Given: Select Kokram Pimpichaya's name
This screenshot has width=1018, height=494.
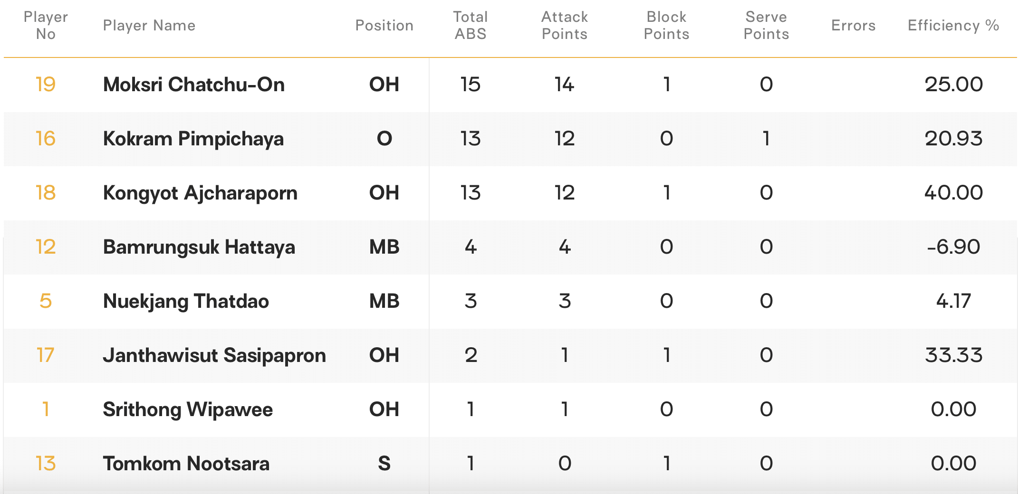Looking at the screenshot, I should click(x=193, y=139).
